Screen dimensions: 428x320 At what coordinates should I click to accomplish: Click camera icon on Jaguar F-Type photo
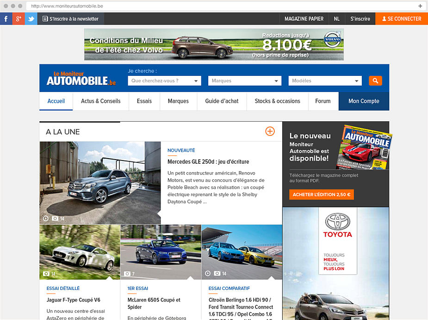(46, 274)
